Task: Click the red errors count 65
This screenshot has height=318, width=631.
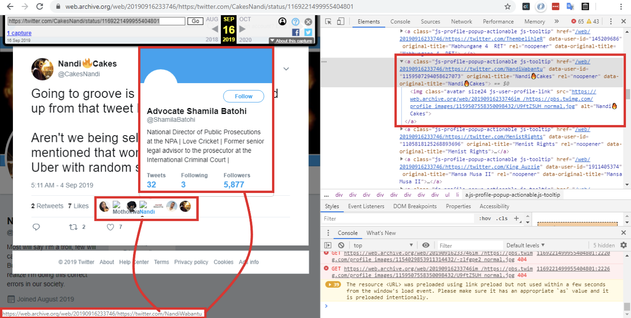Action: tap(578, 22)
